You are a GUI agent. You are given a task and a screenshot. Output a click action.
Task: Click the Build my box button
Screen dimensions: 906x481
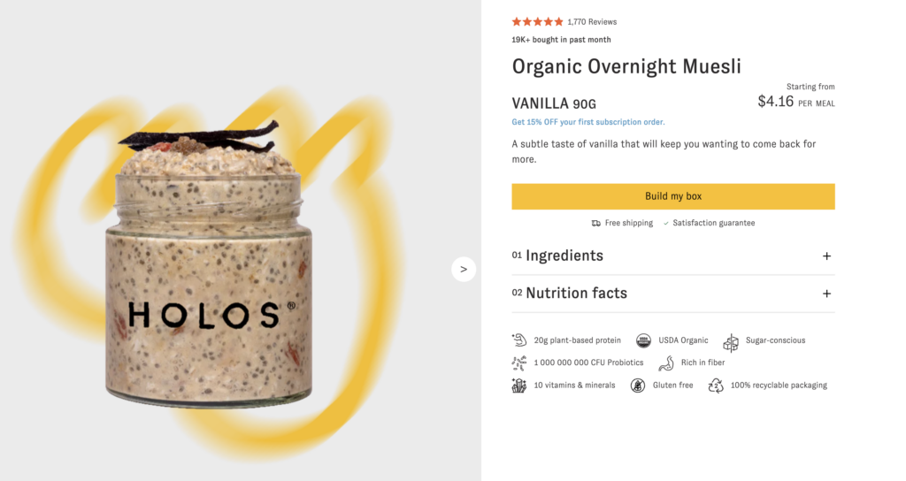point(673,196)
